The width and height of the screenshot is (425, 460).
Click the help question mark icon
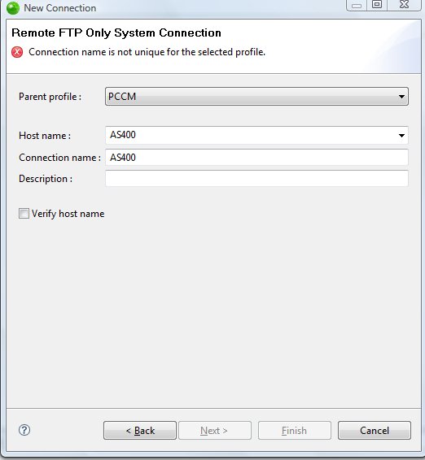tap(24, 430)
